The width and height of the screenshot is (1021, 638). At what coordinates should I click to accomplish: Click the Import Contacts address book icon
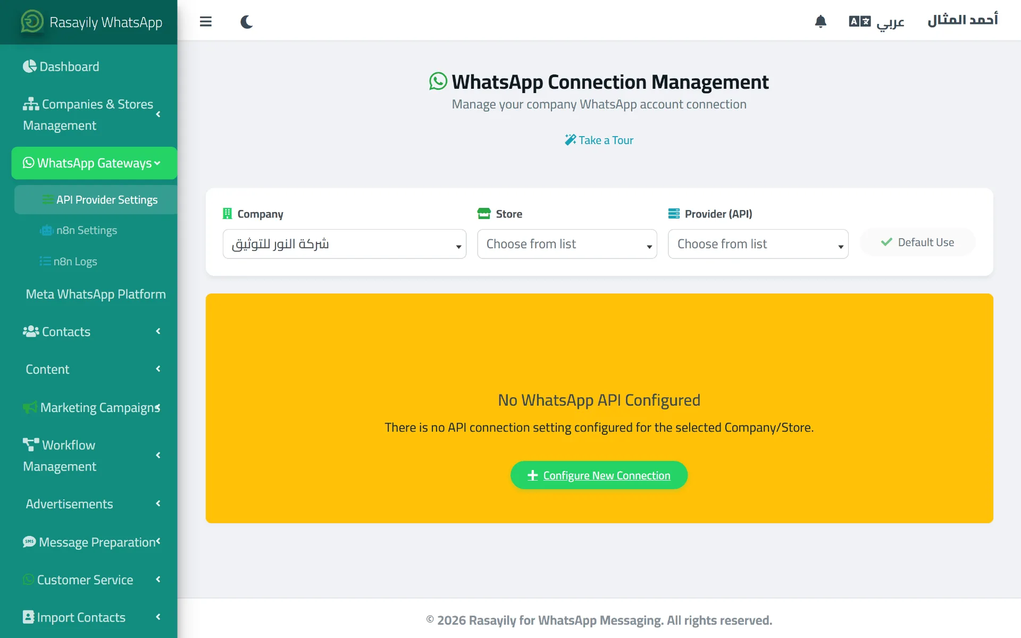(x=29, y=617)
